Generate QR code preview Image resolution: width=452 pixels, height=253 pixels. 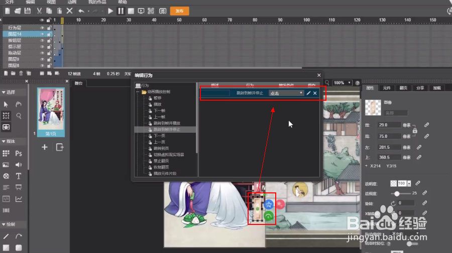(x=151, y=11)
